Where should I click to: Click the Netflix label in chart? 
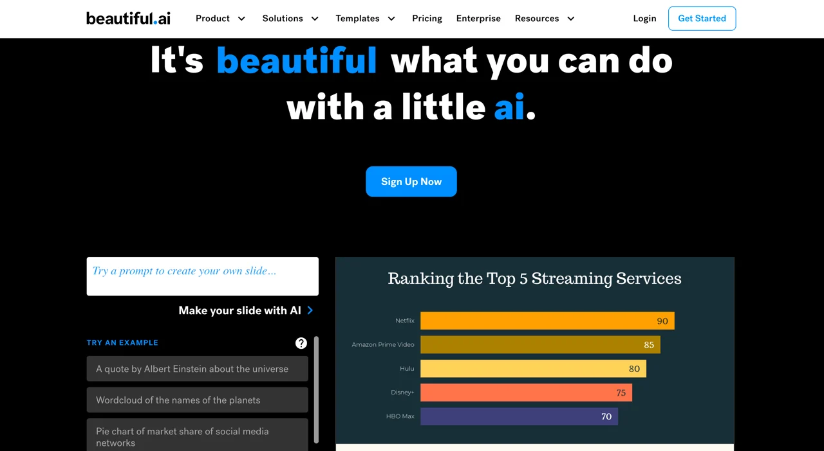click(405, 321)
